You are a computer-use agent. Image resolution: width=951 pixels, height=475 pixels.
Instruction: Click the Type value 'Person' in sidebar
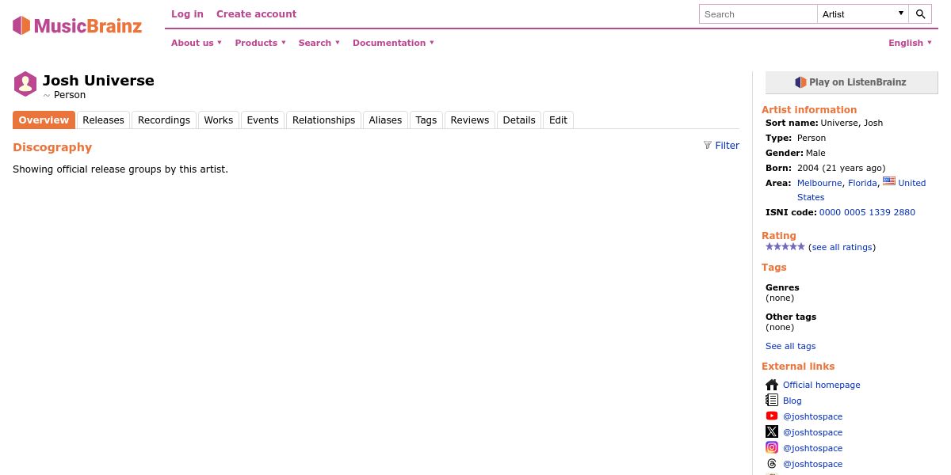point(812,138)
